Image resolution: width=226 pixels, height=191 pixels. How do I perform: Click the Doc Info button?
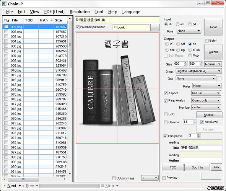(x=197, y=168)
